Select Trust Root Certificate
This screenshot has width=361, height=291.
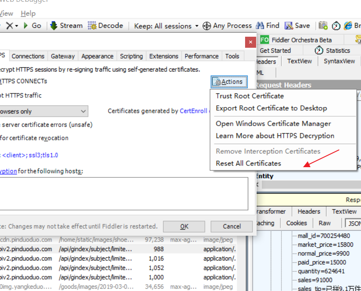250,96
